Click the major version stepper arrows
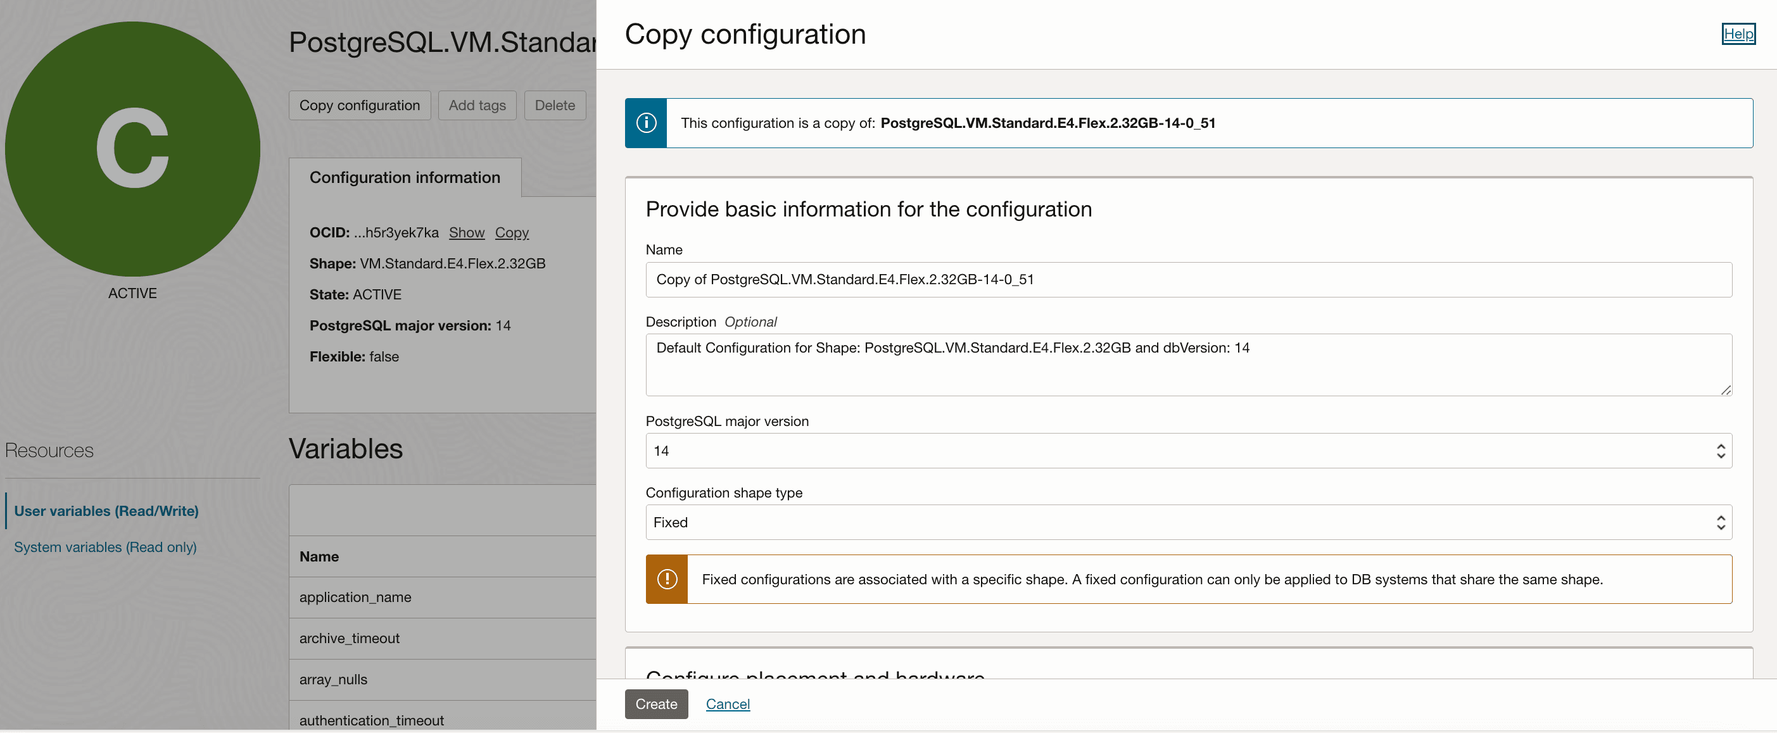The image size is (1777, 733). coord(1721,450)
